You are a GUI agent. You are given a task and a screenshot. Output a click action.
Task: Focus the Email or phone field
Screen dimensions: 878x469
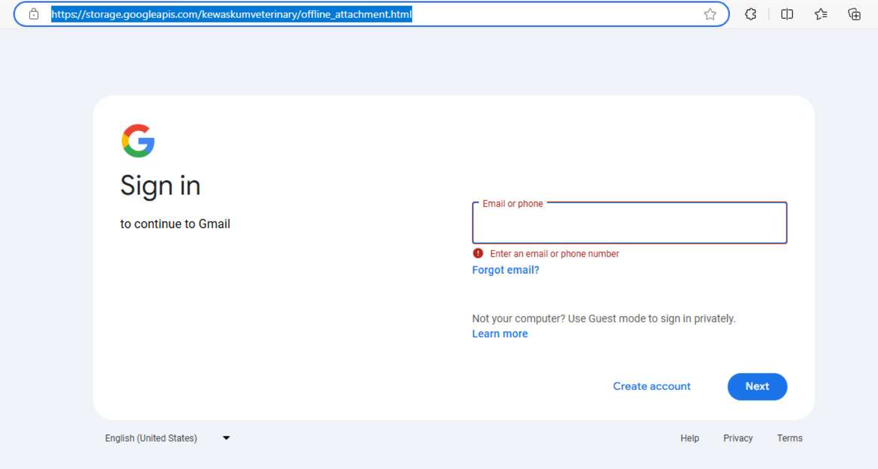[629, 223]
